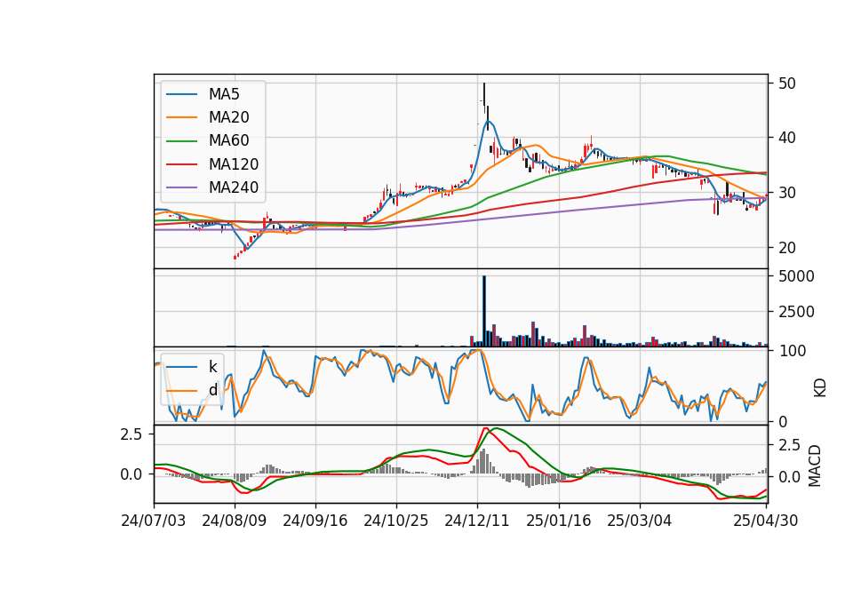Click the 24/08/09 date axis label
Viewport: 853px width, 613px height.
235,521
